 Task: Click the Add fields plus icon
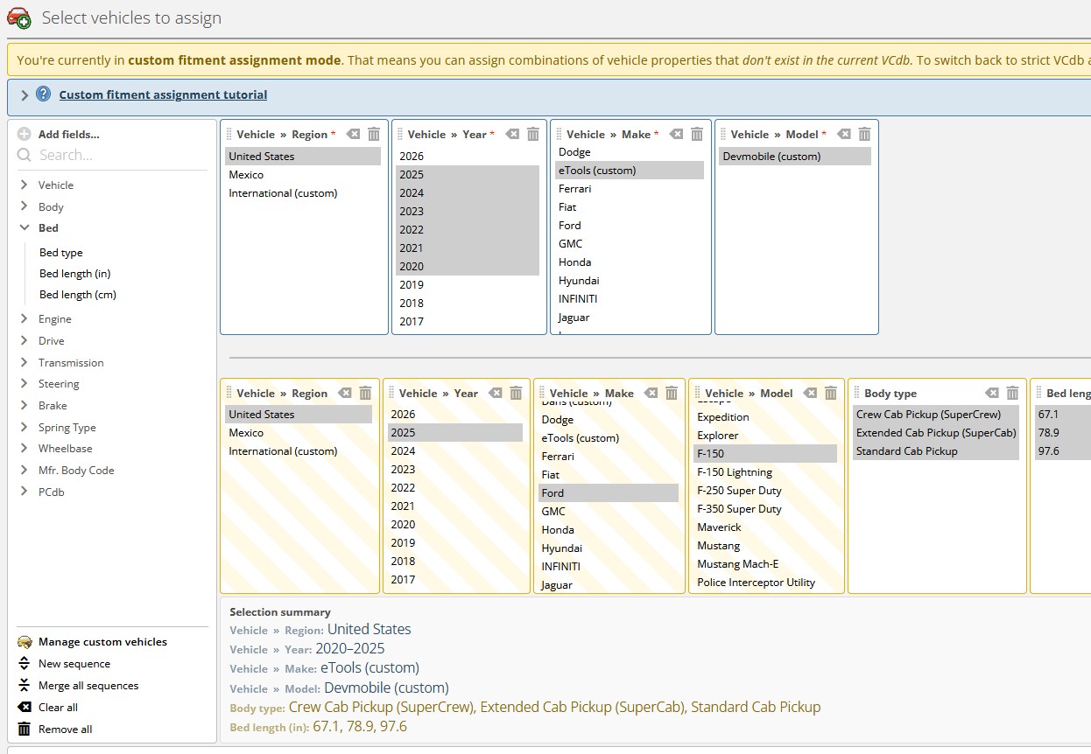(25, 134)
